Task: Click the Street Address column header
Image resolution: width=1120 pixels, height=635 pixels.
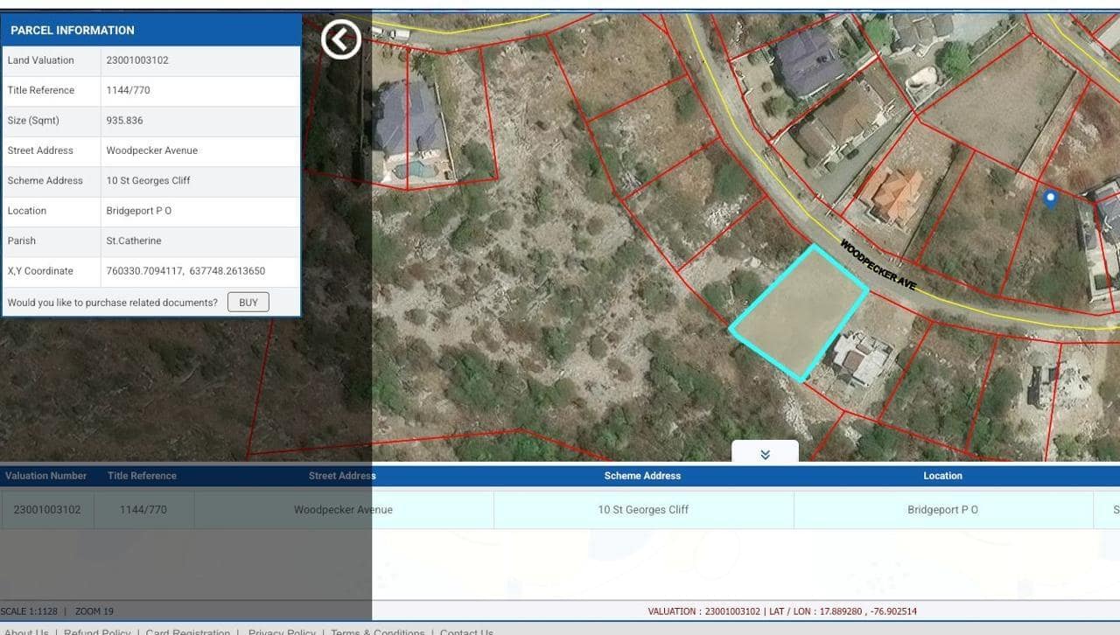Action: click(x=342, y=476)
